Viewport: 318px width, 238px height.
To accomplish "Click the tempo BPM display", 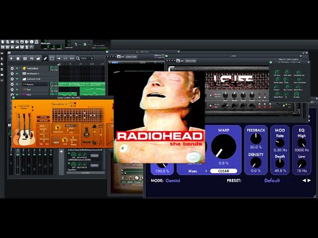I will pyautogui.click(x=46, y=42).
